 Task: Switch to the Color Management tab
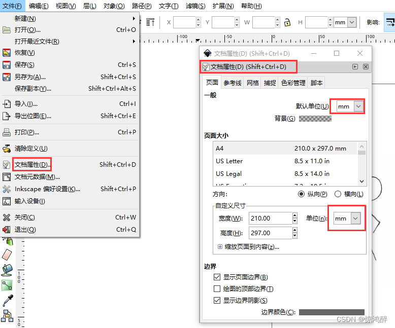click(293, 83)
